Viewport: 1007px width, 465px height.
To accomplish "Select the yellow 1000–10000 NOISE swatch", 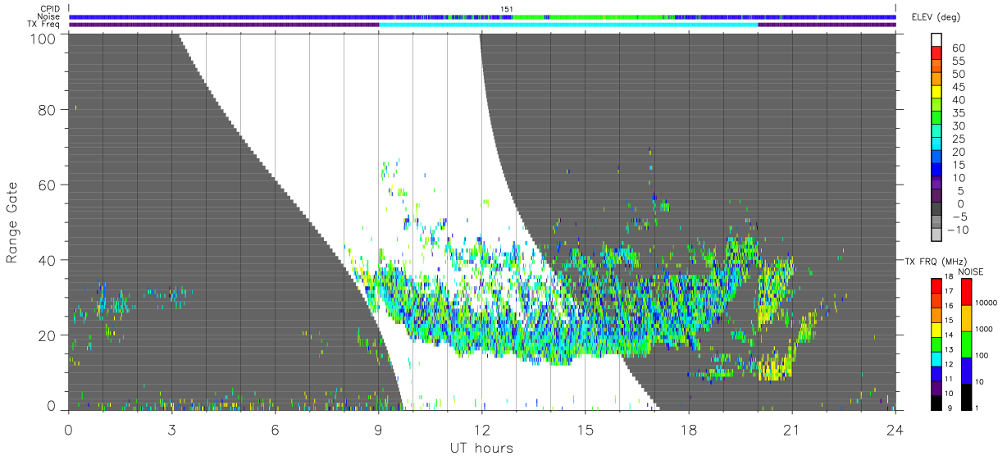I will [x=966, y=317].
